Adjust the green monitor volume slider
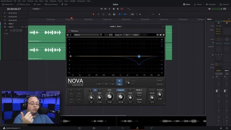231x130 pixels. tap(217, 9)
